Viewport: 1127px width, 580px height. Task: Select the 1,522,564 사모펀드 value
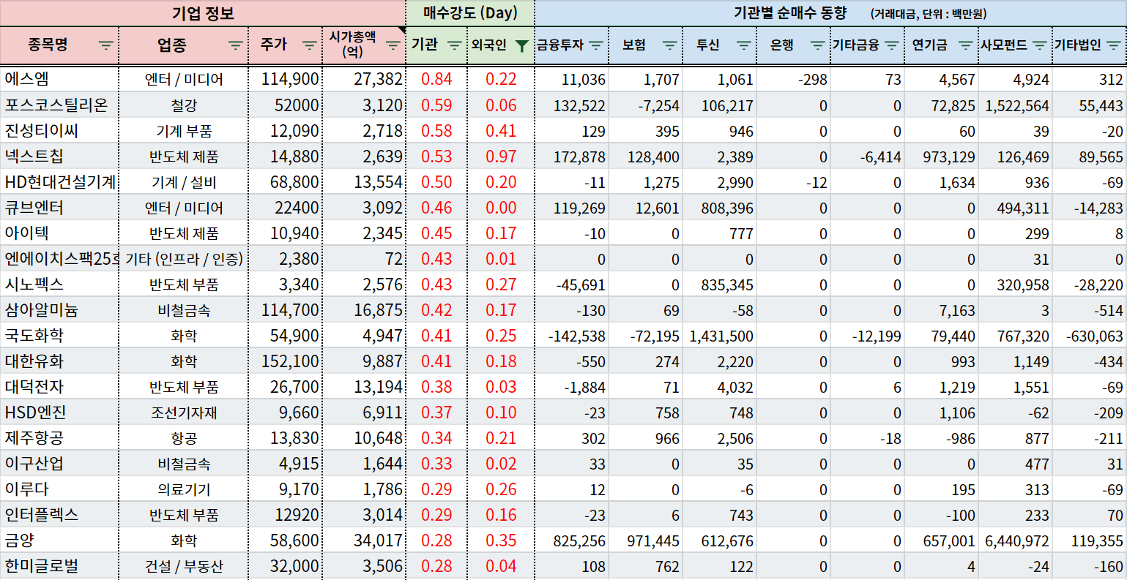coord(1016,105)
